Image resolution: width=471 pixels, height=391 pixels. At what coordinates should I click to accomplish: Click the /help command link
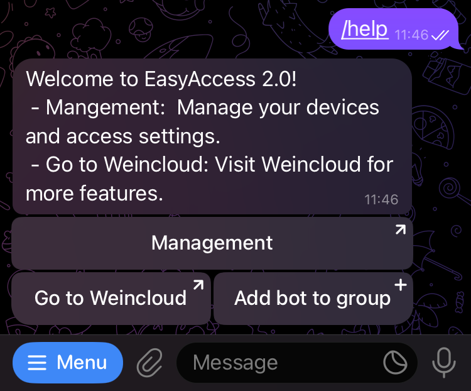point(365,30)
